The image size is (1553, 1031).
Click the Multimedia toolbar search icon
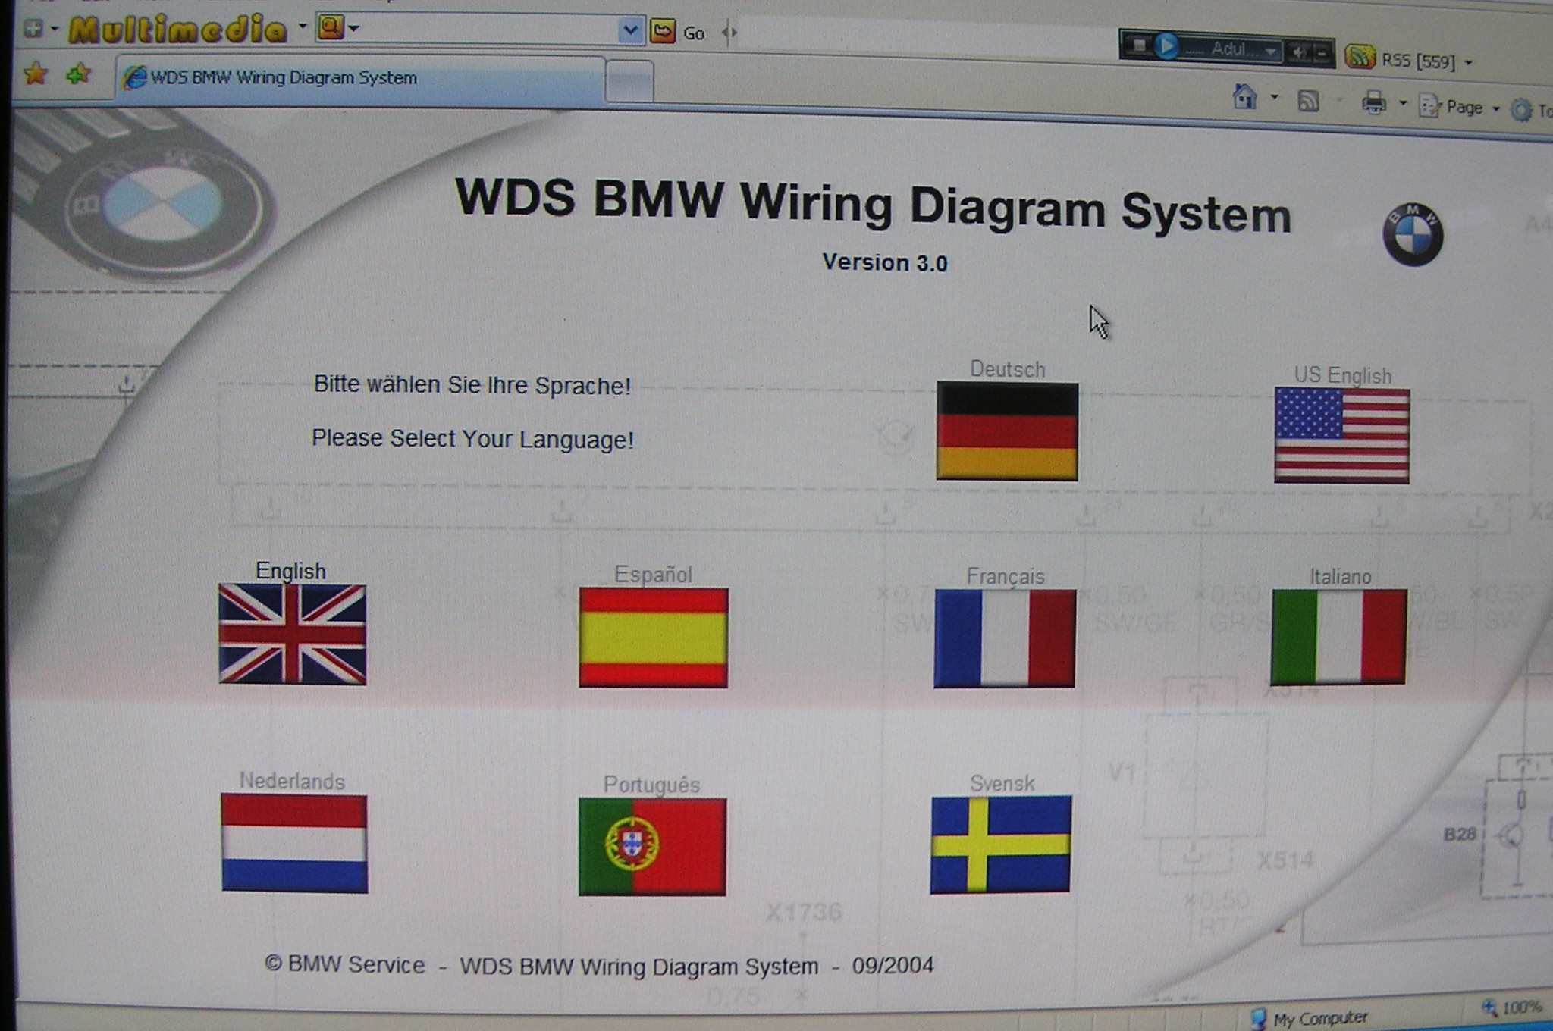[331, 27]
